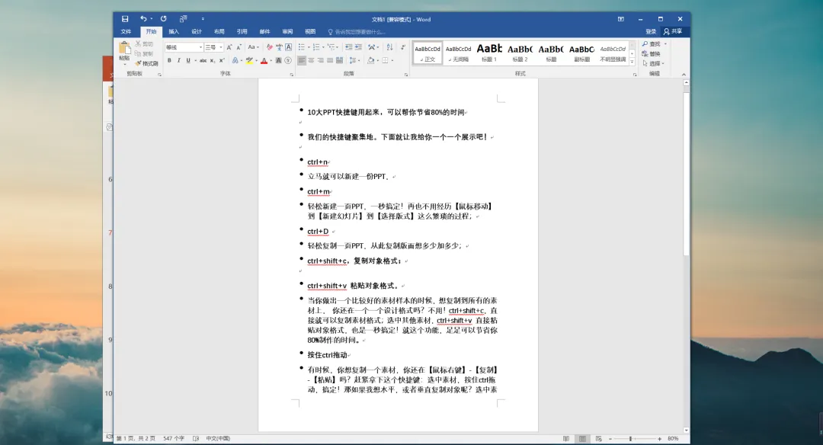Switch to the Insert (插入) tab
Image resolution: width=823 pixels, height=445 pixels.
174,32
